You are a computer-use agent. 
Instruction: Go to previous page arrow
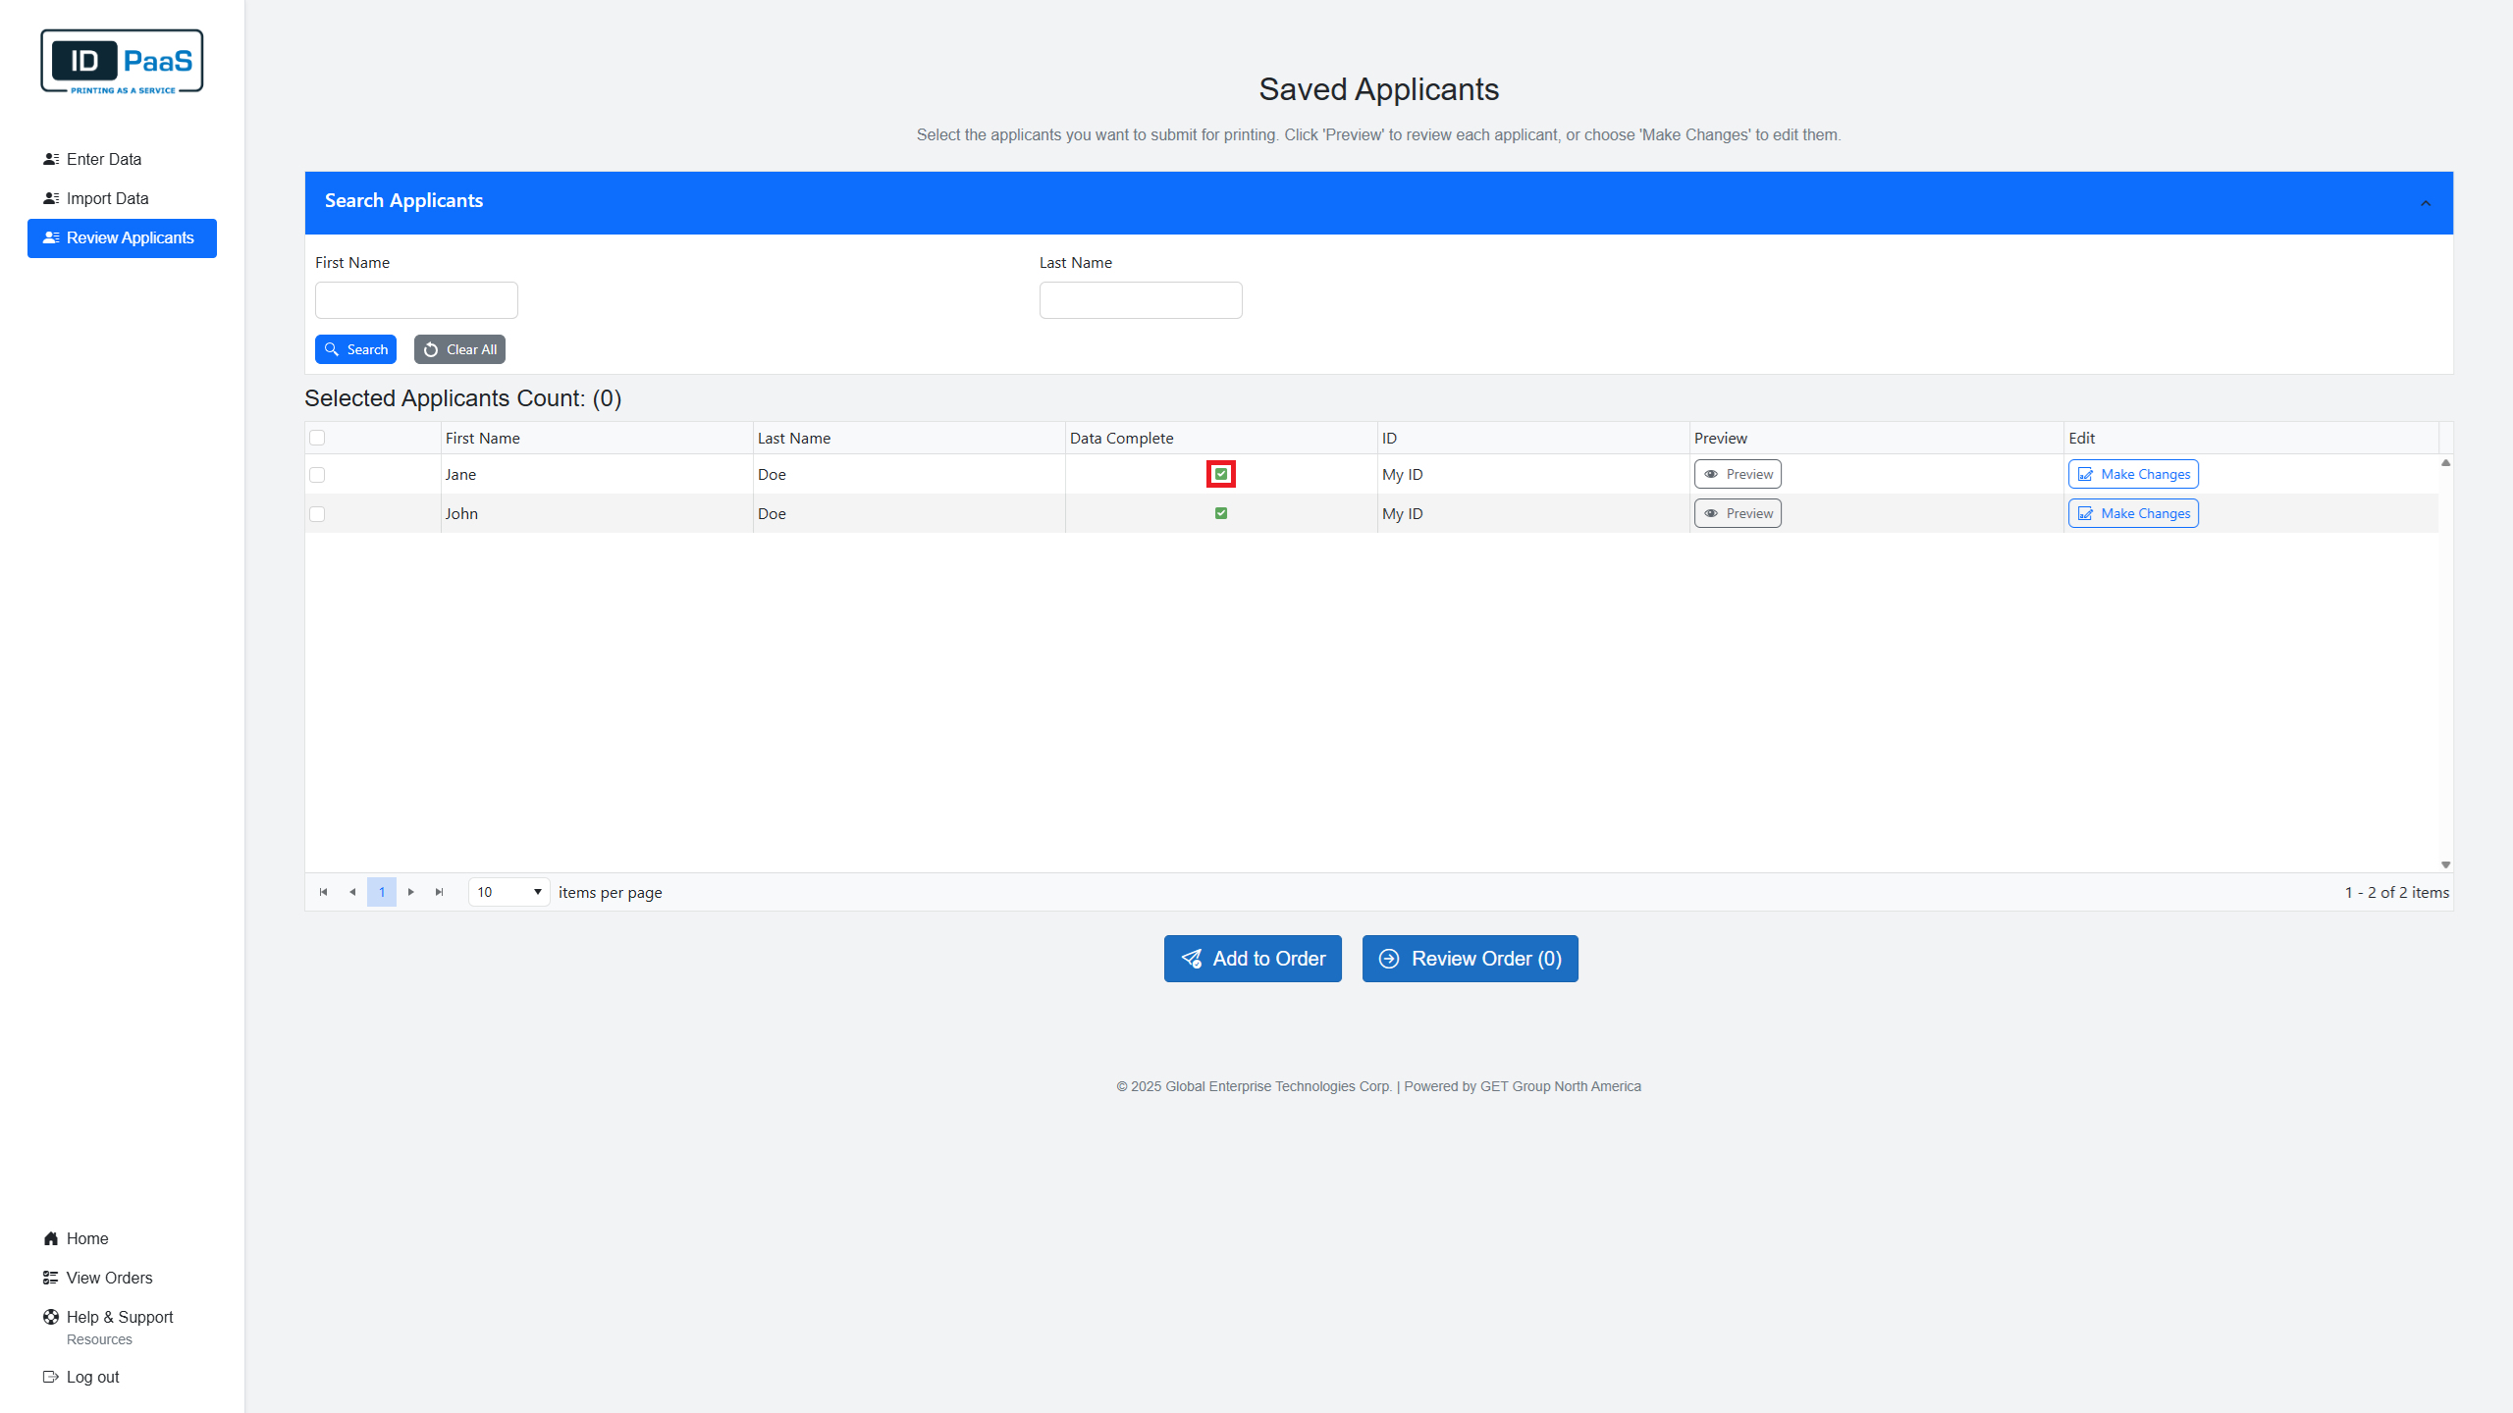point(352,892)
